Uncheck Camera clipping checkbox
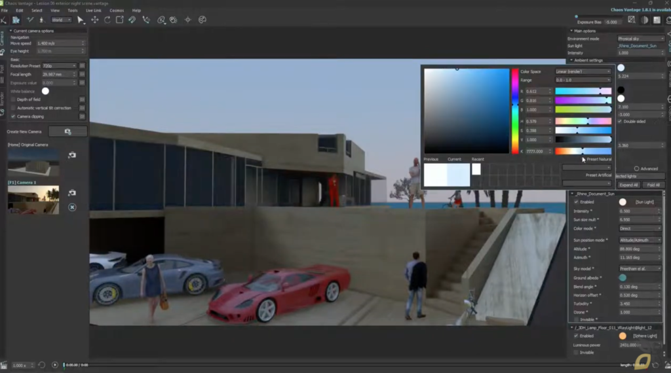The width and height of the screenshot is (671, 373). [13, 116]
